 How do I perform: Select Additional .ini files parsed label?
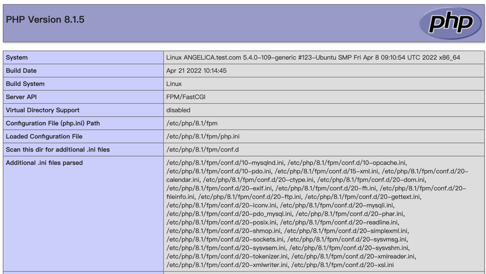44,163
